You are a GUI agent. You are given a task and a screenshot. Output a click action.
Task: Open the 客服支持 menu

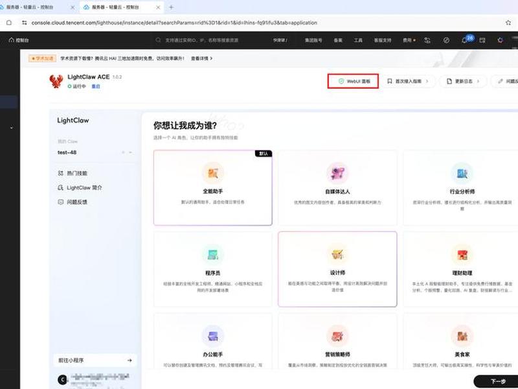click(383, 40)
